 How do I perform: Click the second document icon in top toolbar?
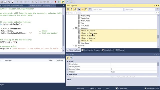pyautogui.click(x=5, y=2)
